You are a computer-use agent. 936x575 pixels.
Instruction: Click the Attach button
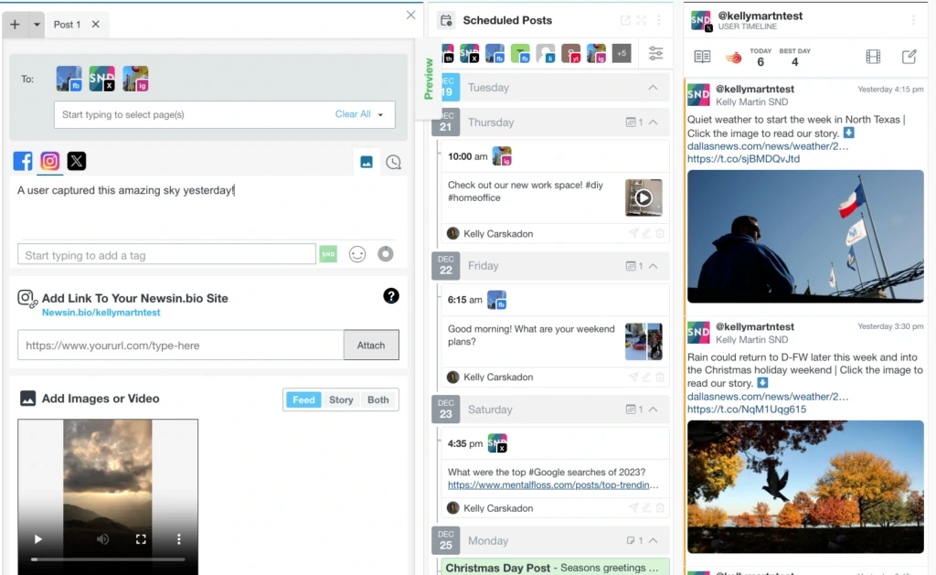point(371,346)
